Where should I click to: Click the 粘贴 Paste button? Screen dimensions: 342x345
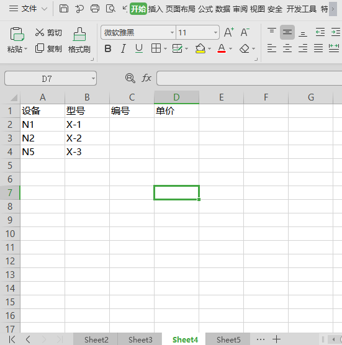[17, 40]
